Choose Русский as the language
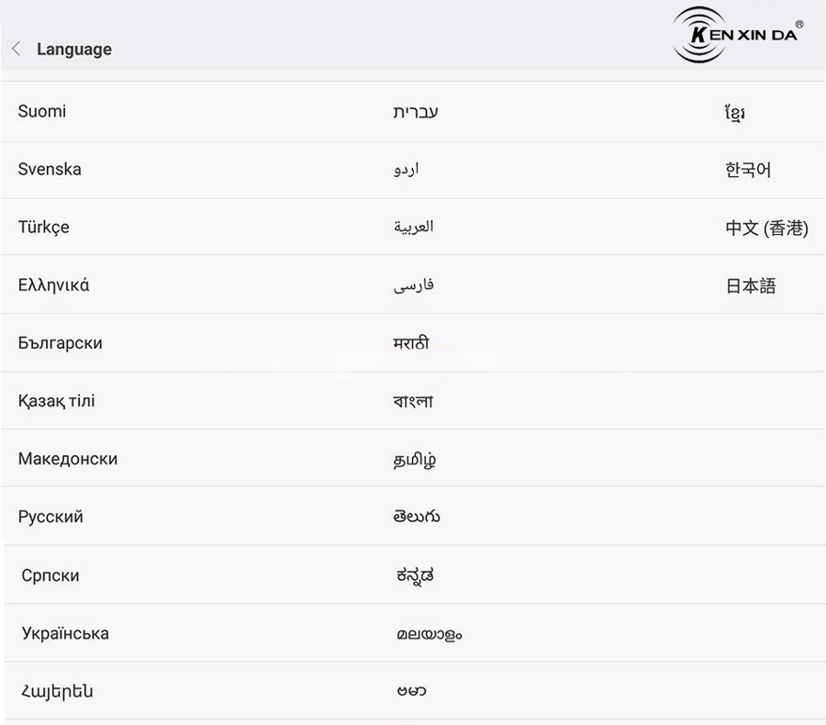The image size is (826, 725). pyautogui.click(x=50, y=517)
